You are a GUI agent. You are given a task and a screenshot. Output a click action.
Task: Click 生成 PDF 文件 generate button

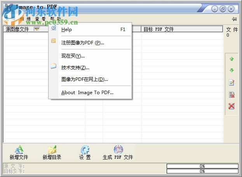pos(118,152)
